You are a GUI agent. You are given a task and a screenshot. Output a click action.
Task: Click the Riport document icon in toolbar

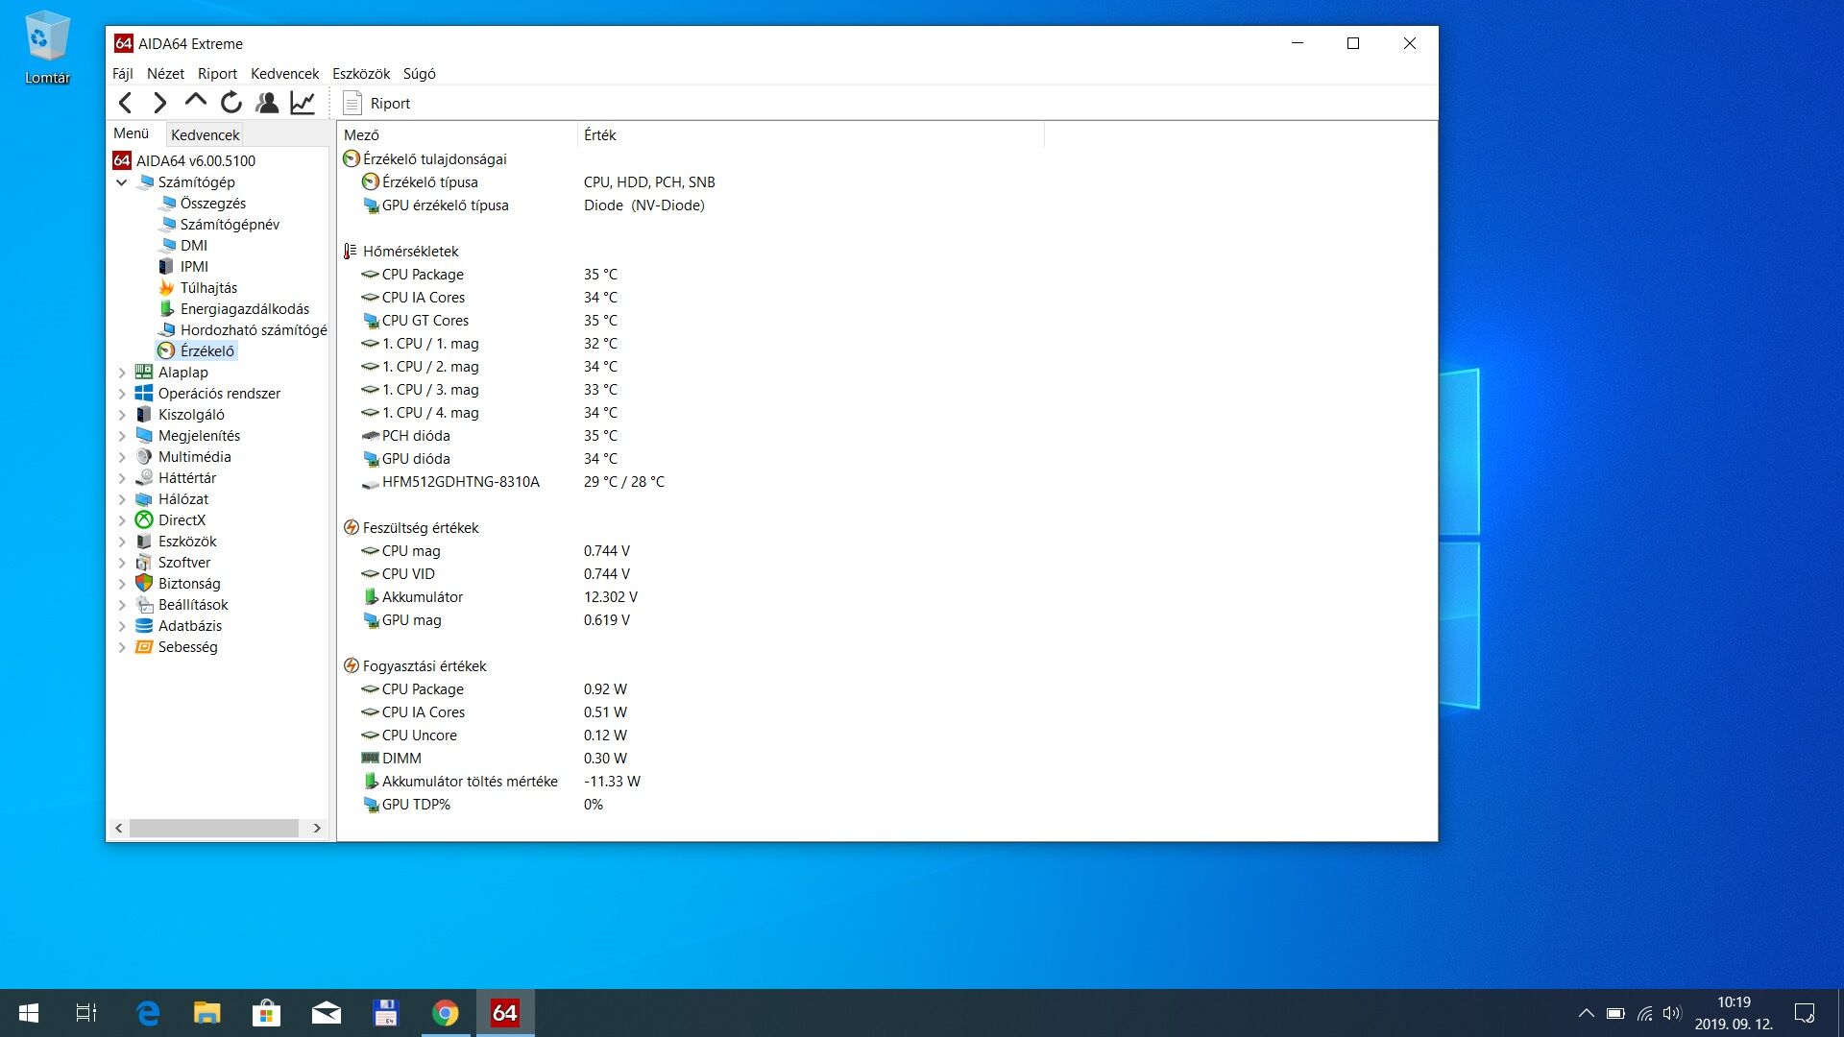(x=352, y=103)
